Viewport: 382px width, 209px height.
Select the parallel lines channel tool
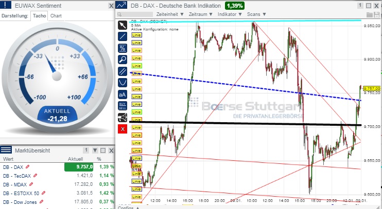click(x=123, y=71)
